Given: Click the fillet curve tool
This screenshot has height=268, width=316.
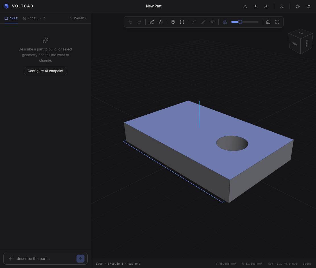Looking at the screenshot, I should coord(194,22).
